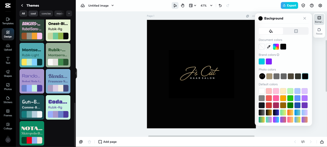Open the settings hexagon icon

320,6
